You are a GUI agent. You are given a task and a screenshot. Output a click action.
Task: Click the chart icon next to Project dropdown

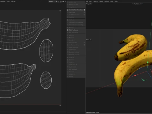click(59, 2)
